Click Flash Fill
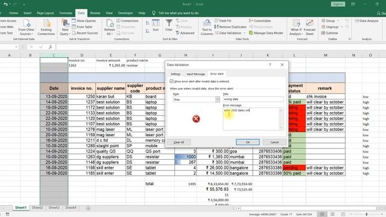This screenshot has height=217, width=386. coord(223,20)
